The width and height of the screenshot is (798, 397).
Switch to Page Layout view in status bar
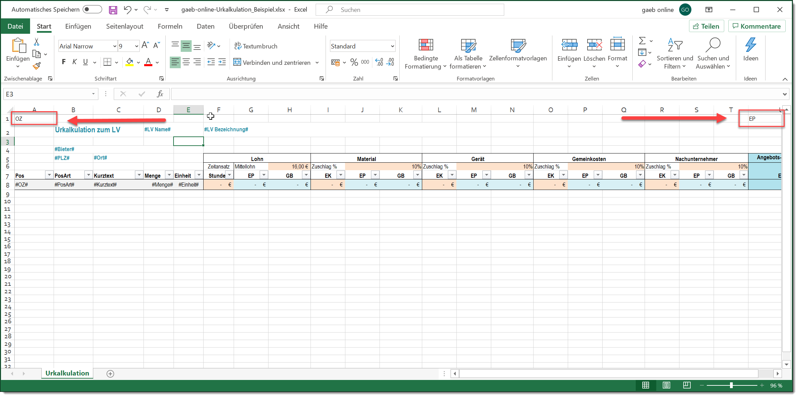tap(666, 385)
